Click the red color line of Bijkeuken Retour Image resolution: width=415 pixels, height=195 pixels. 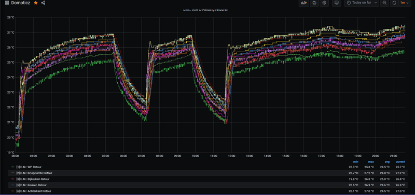[x=12, y=179]
